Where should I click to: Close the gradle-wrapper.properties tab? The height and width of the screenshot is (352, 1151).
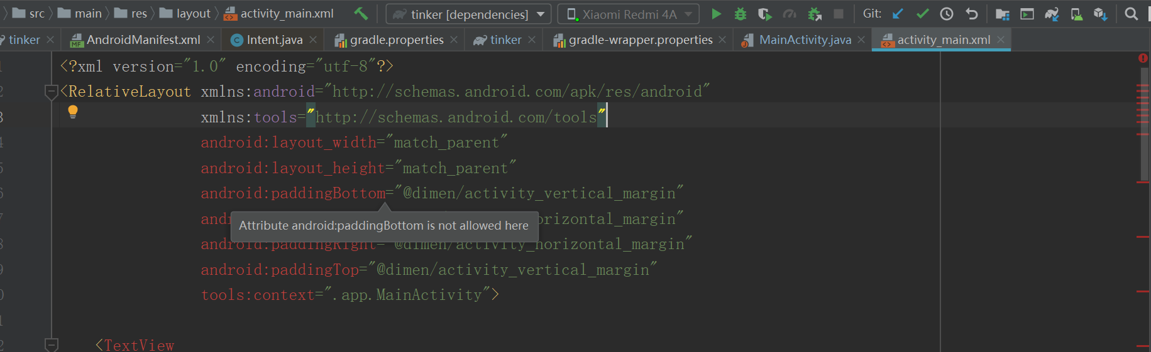(x=722, y=40)
